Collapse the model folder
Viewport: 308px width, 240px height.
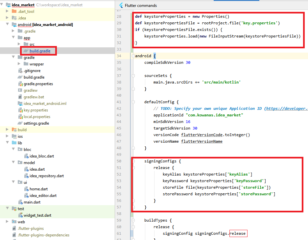[x=13, y=162]
